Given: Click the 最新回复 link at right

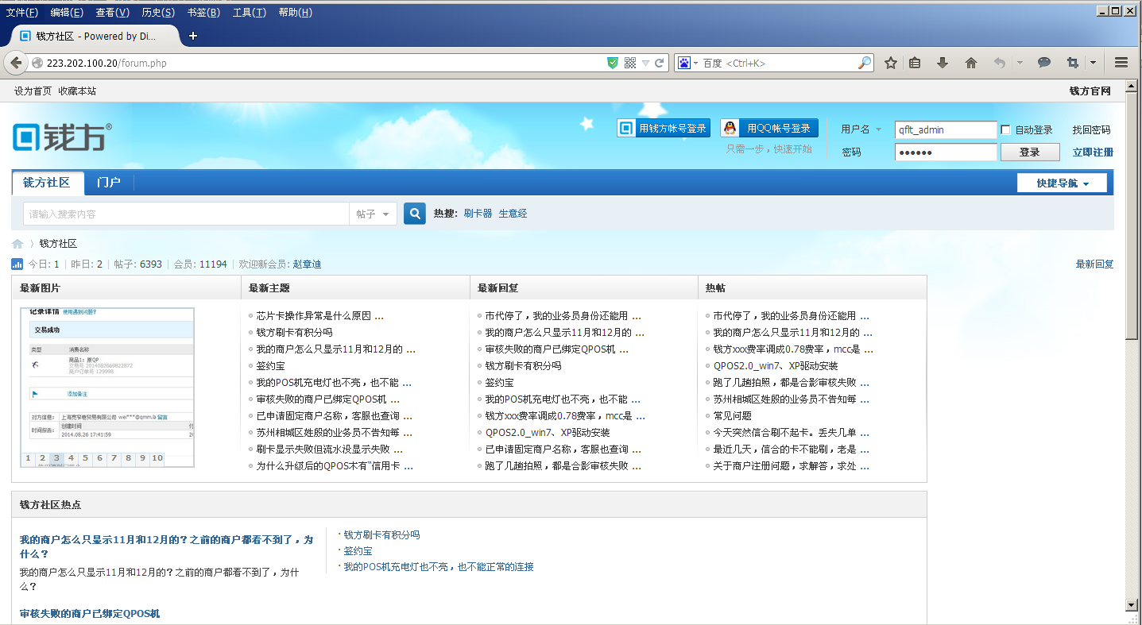Looking at the screenshot, I should 1094,264.
